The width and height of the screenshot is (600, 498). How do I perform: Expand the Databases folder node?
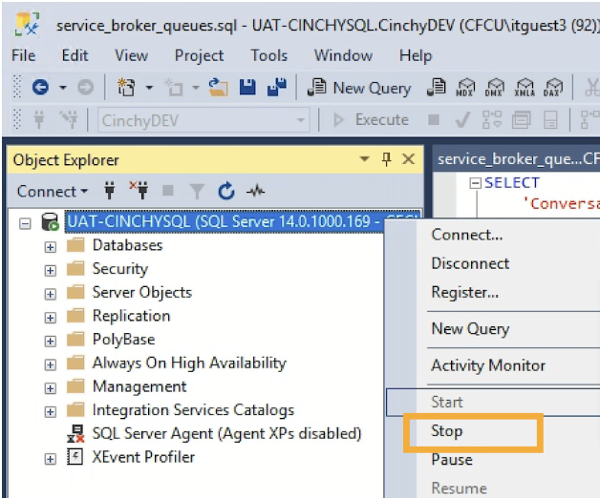pyautogui.click(x=50, y=247)
